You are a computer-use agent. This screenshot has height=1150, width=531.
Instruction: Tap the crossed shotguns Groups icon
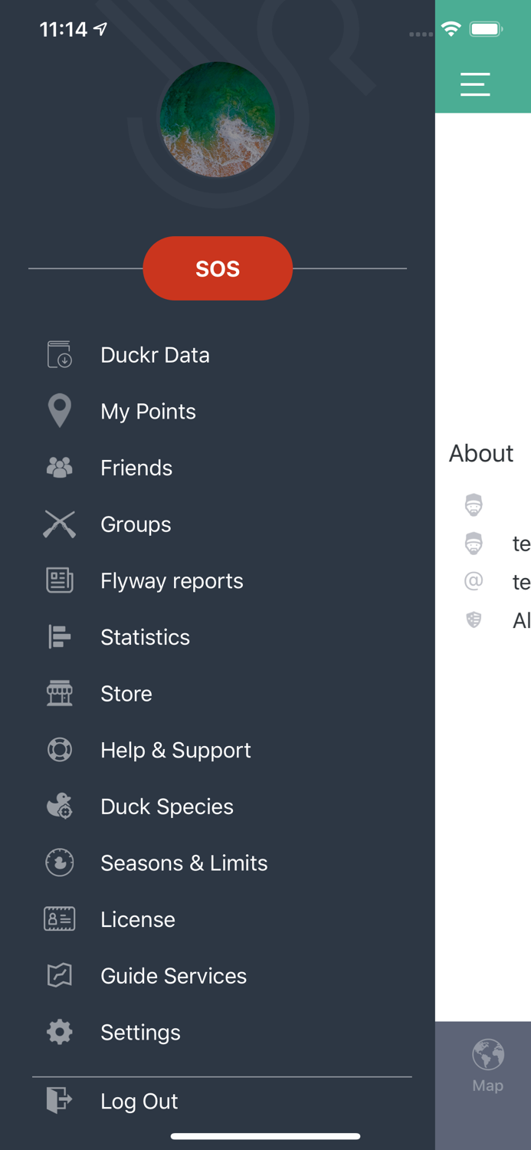59,524
